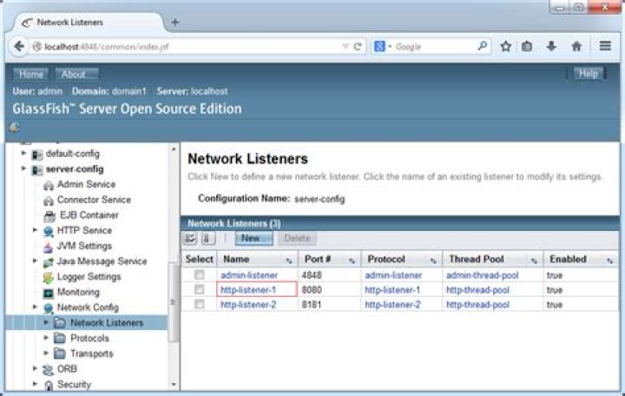Open the http-listener-1 name link
Image resolution: width=625 pixels, height=396 pixels.
(248, 290)
